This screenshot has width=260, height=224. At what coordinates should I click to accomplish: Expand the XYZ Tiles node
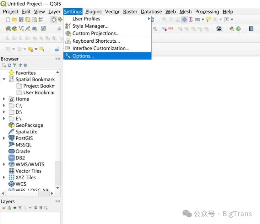coord(4,177)
